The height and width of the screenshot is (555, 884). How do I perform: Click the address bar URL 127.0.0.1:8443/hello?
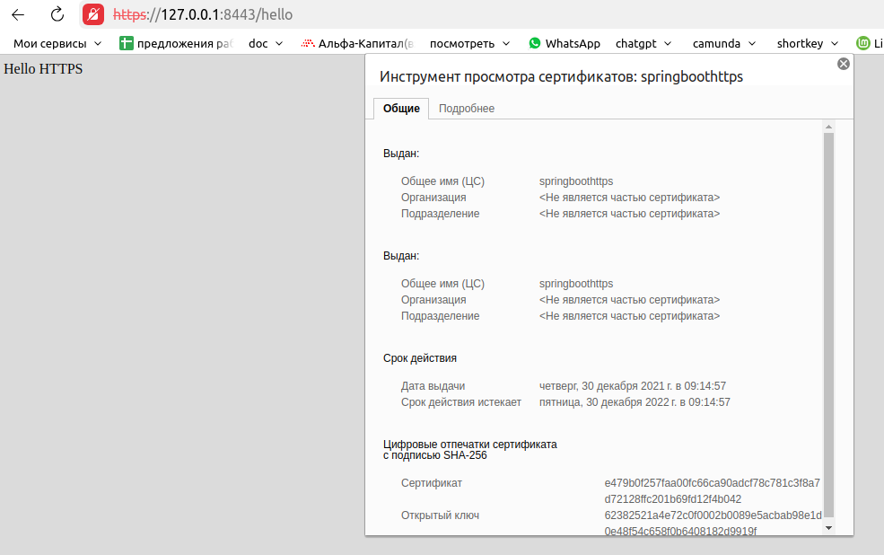[203, 14]
